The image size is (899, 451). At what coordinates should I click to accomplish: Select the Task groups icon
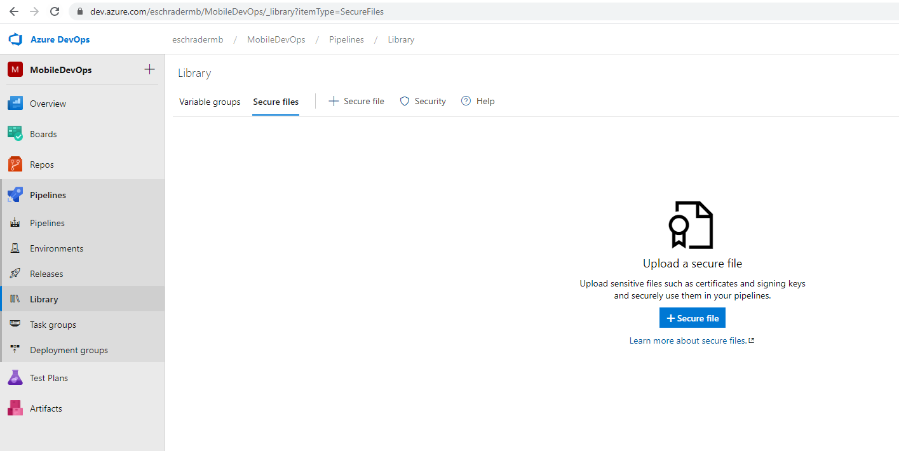coord(15,325)
